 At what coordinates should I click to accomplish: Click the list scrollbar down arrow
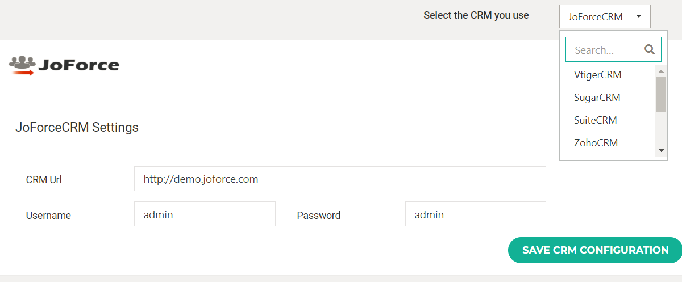[x=661, y=151]
